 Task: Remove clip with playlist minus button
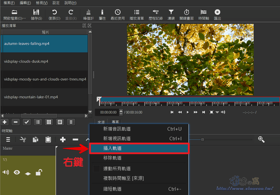pos(15,122)
